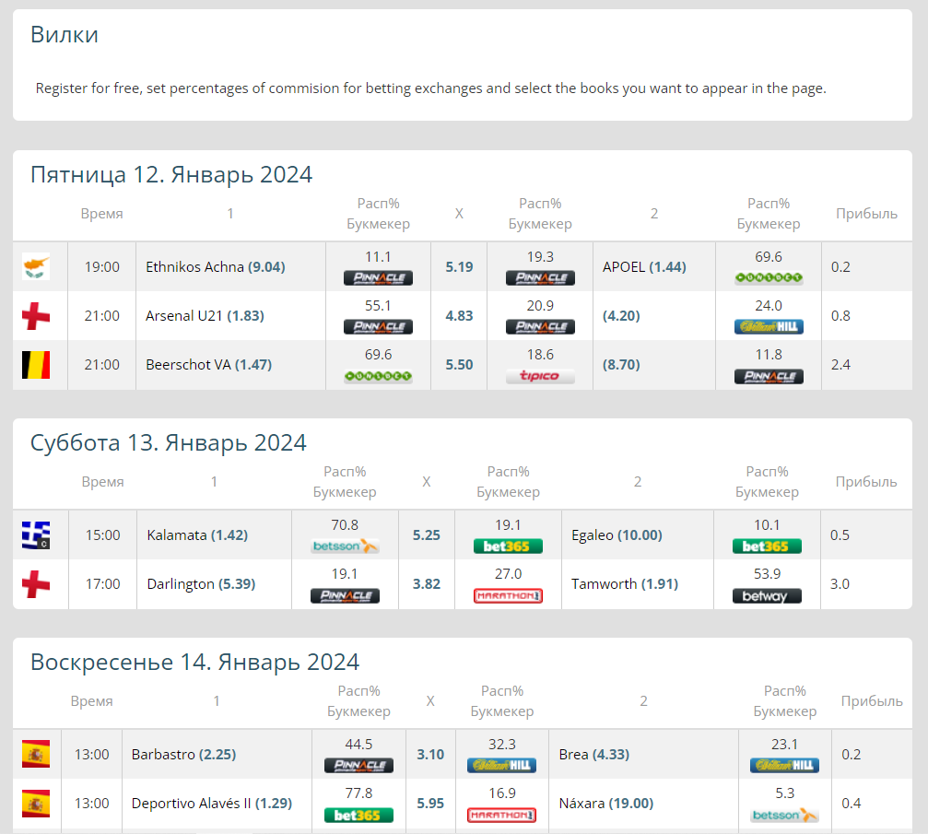Viewport: 928px width, 834px height.
Task: Click the Náxara (19.00) odds
Action: click(x=606, y=804)
